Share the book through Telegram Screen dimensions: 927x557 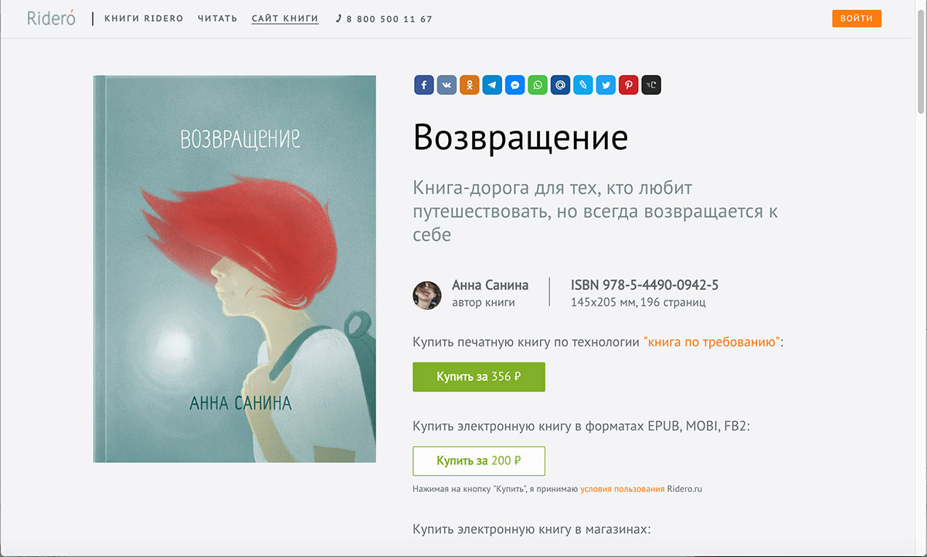(492, 85)
